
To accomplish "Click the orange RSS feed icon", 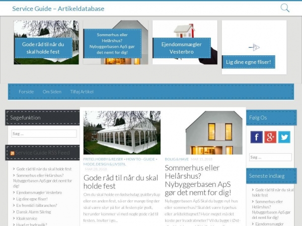I will [12, 153].
